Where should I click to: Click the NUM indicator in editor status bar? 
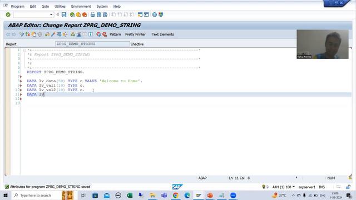(331, 178)
